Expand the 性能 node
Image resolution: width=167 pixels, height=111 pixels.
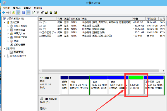point(8,41)
